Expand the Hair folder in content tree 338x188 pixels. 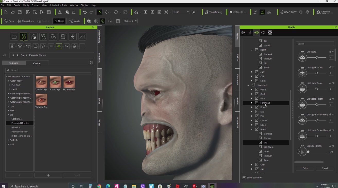(x=8, y=106)
